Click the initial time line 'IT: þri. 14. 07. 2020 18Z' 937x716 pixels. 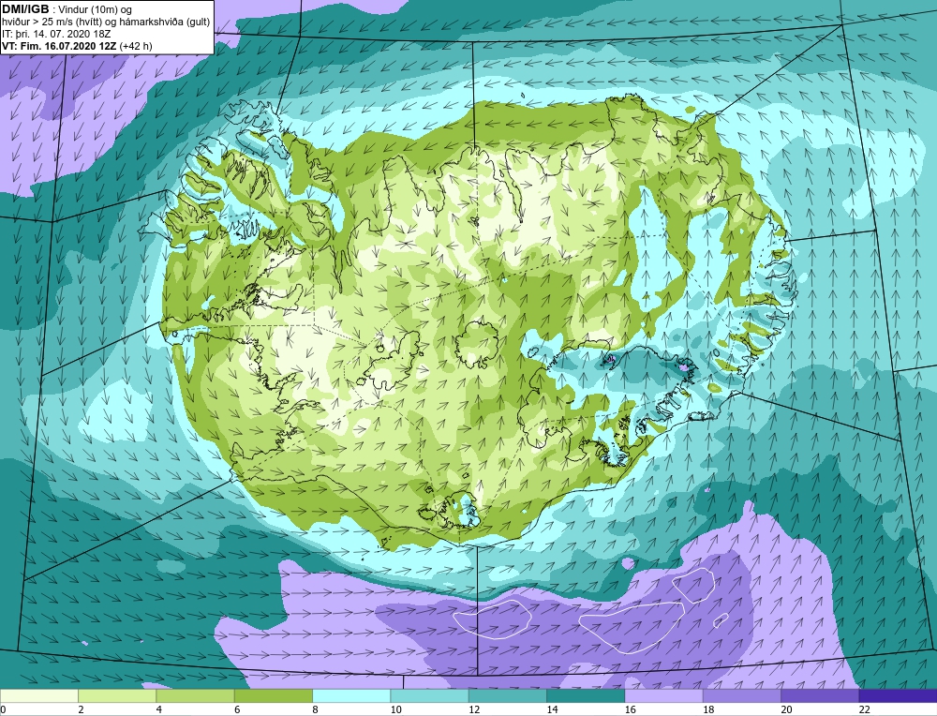[56, 34]
